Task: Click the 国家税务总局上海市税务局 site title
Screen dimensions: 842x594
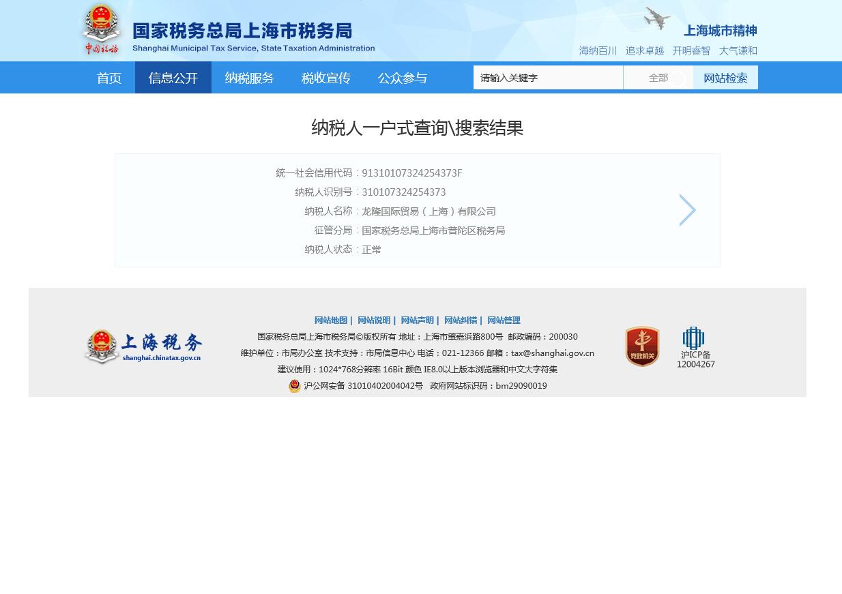Action: pos(242,31)
